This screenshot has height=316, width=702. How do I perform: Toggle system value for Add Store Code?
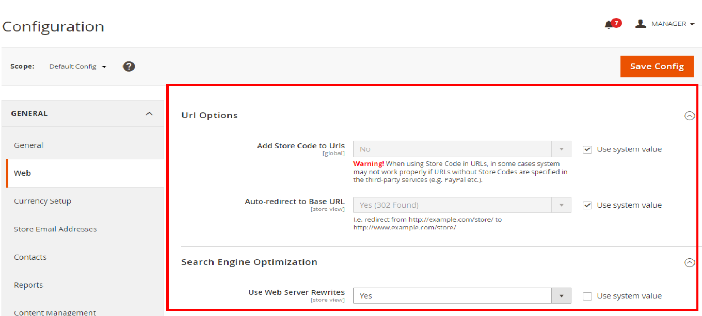[587, 149]
